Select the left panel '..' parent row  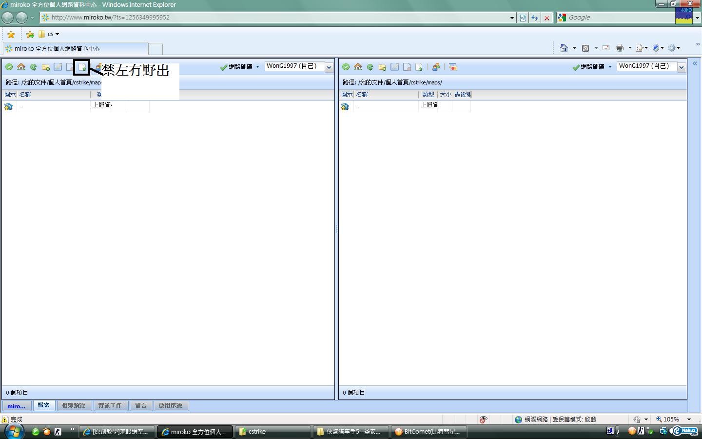[76, 106]
